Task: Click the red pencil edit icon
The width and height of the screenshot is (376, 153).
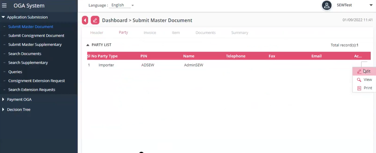Action: (x=95, y=20)
